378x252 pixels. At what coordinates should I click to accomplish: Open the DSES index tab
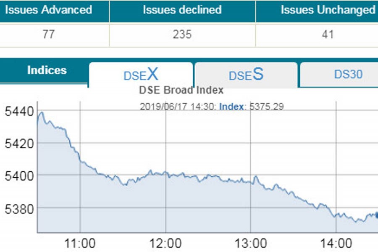point(246,75)
